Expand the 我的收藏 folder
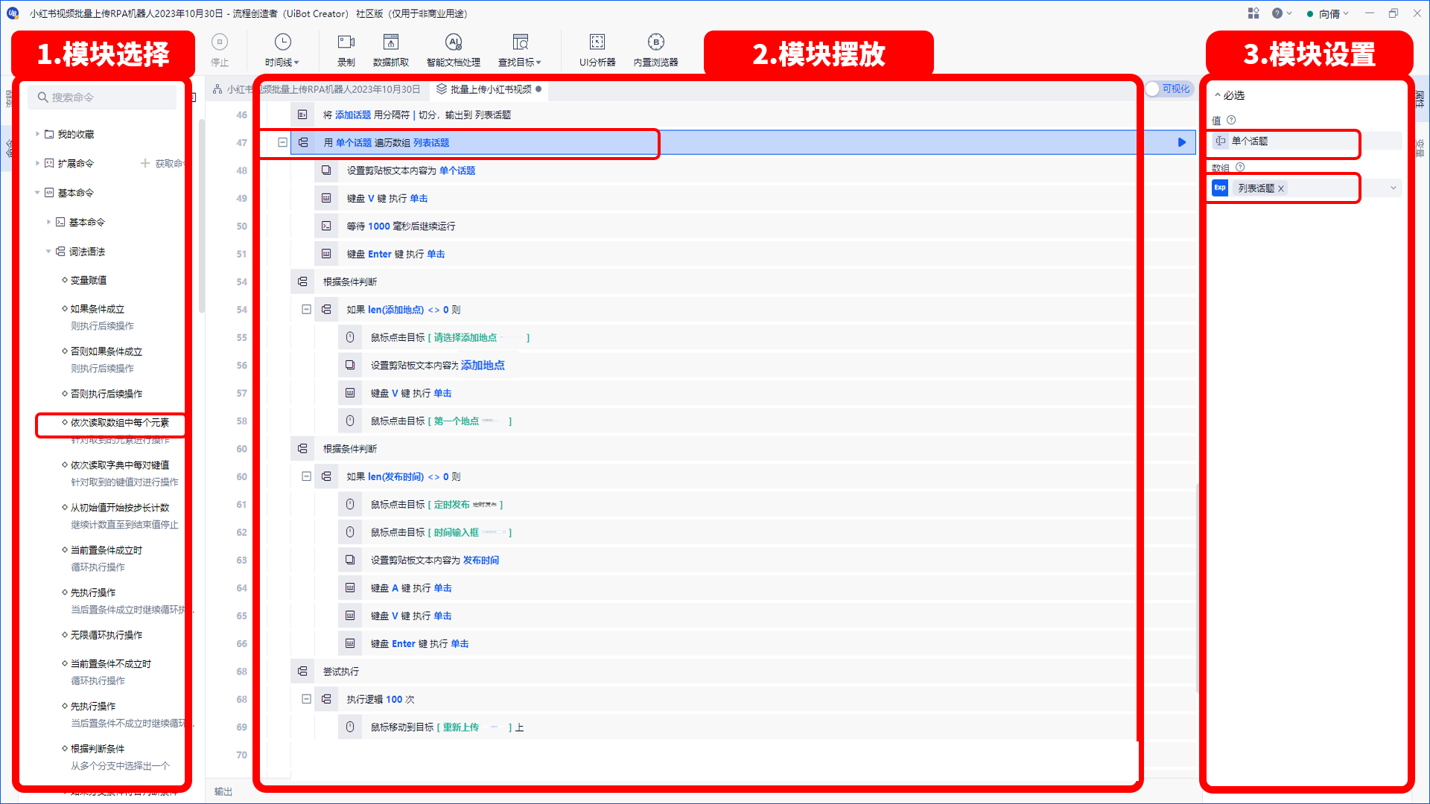Image resolution: width=1430 pixels, height=804 pixels. point(37,134)
